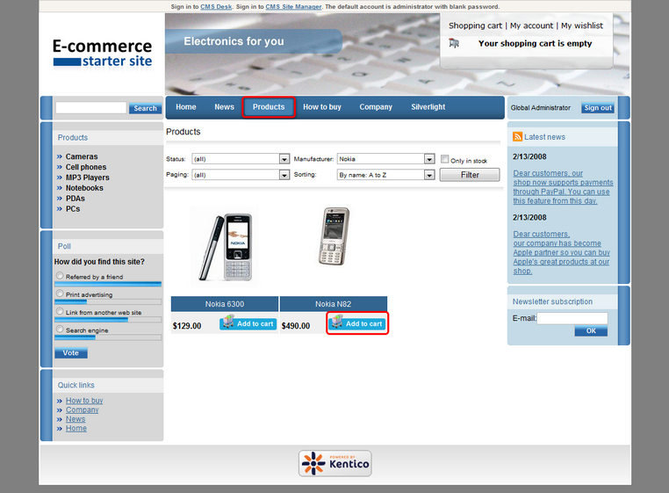
Task: Click the Filter button
Action: click(x=470, y=175)
